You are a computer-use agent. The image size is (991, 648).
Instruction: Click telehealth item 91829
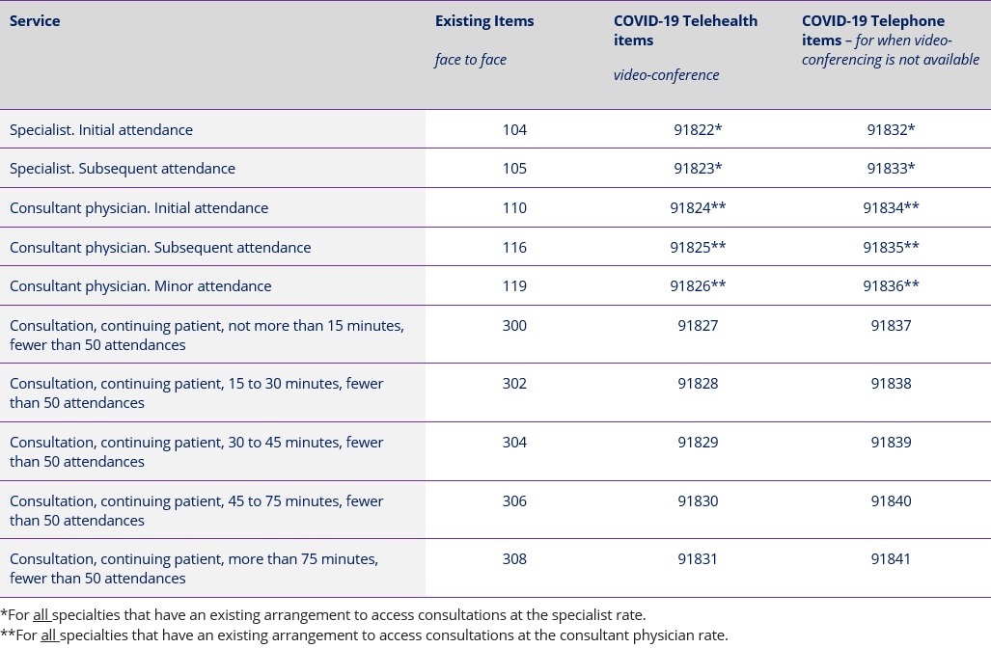click(x=698, y=442)
